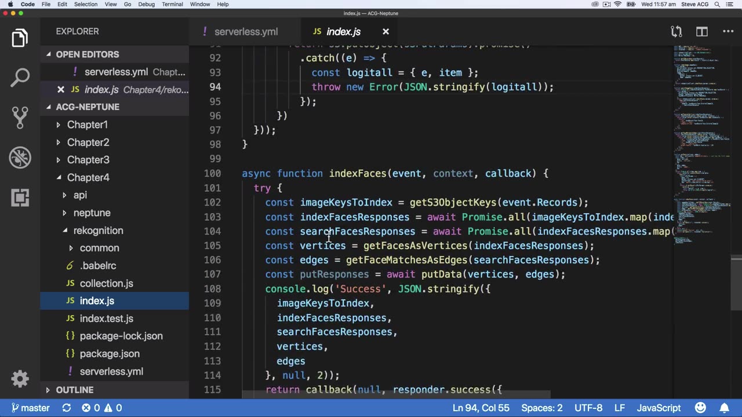742x417 pixels.
Task: Click the feedback smiley icon
Action: coord(700,408)
